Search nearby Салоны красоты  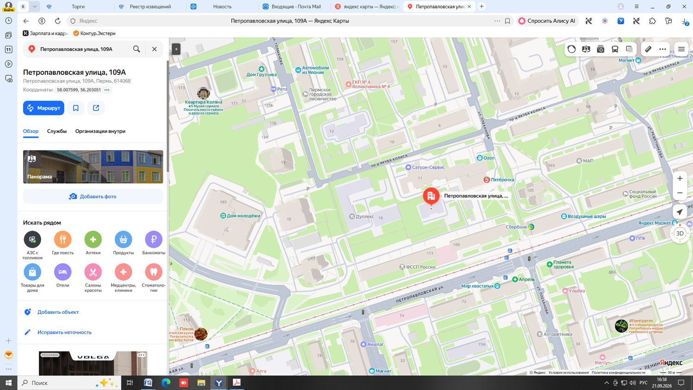(93, 278)
